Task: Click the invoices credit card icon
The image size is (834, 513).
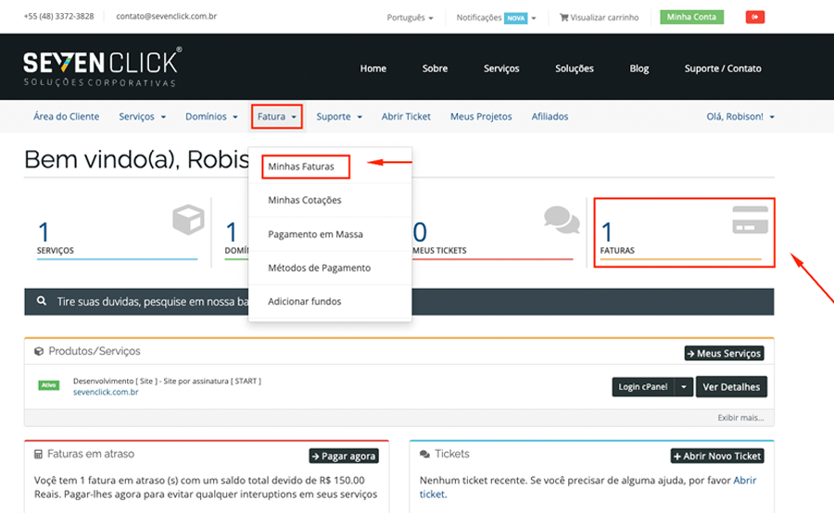Action: pos(750,220)
